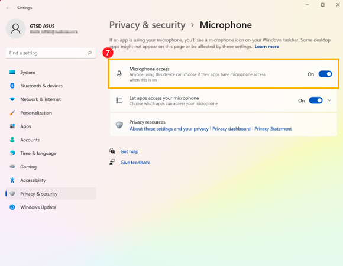The image size is (343, 266).
Task: Click the user profile avatar
Action: point(15,28)
